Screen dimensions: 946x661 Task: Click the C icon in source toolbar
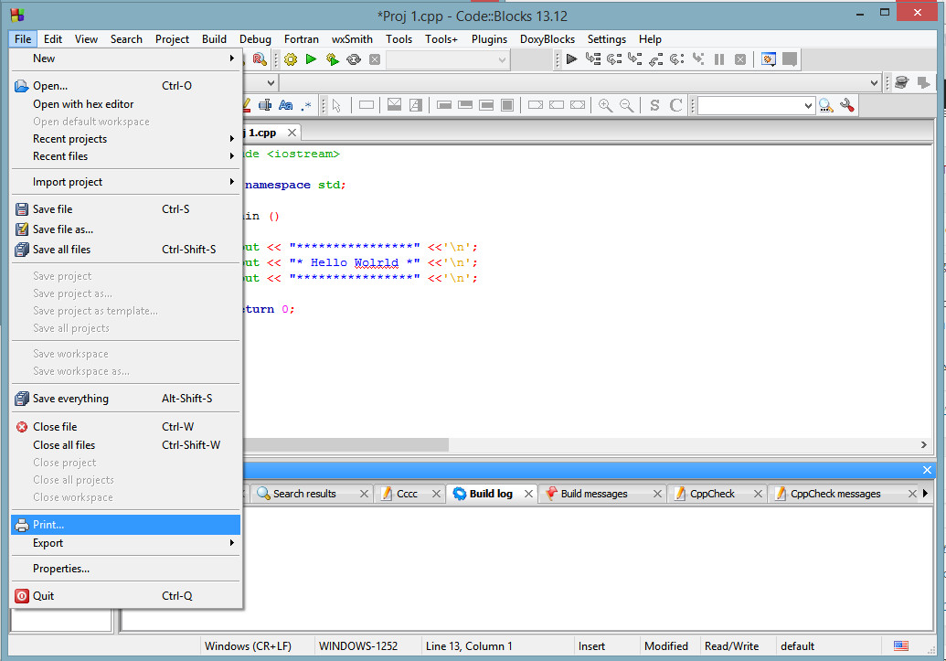[675, 106]
